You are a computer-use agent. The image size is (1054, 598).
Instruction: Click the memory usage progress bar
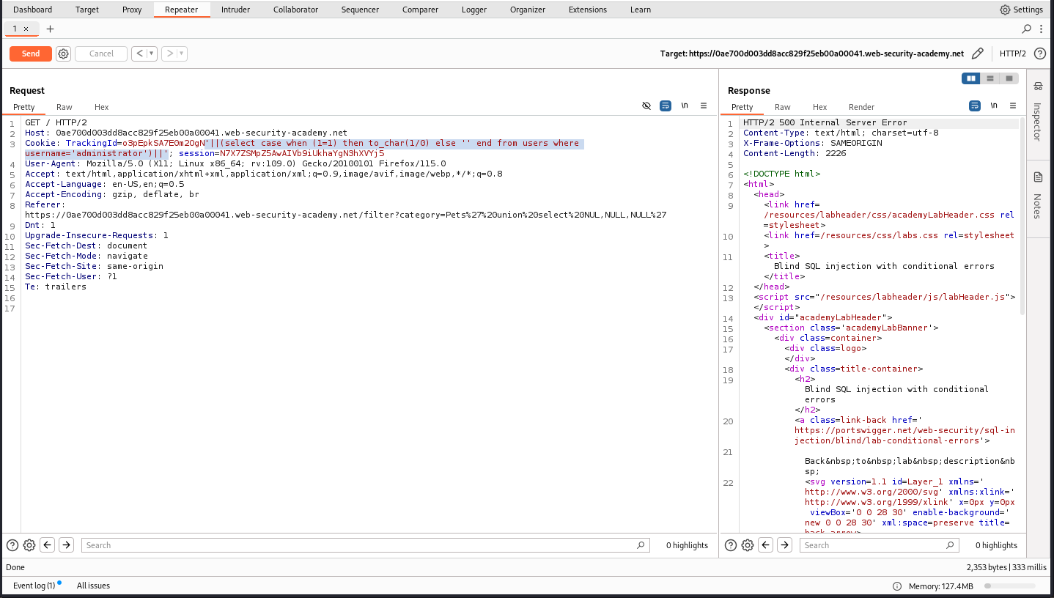1009,586
